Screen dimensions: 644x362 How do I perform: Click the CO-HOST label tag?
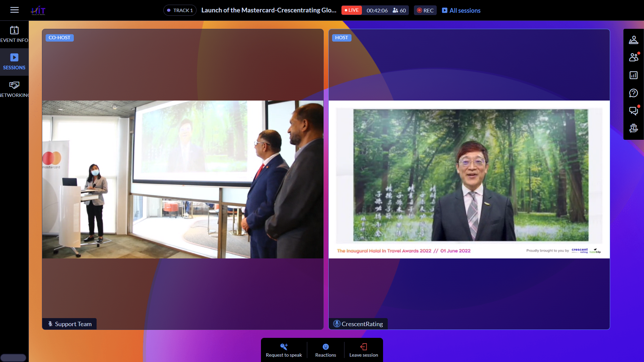[x=59, y=38]
